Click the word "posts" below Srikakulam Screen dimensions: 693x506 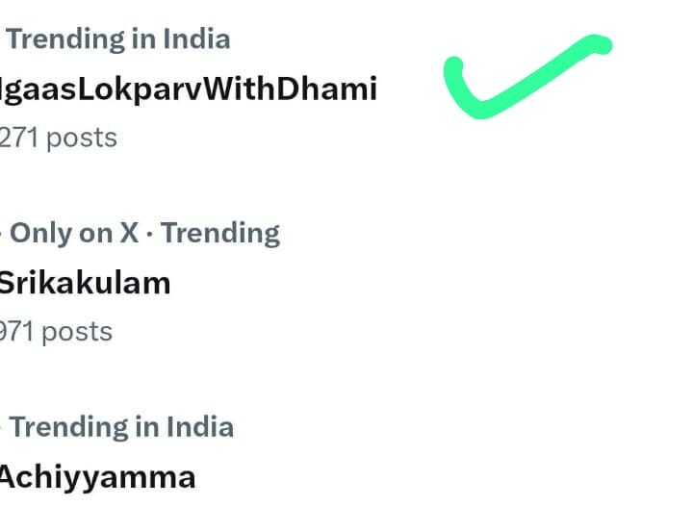[x=77, y=332]
